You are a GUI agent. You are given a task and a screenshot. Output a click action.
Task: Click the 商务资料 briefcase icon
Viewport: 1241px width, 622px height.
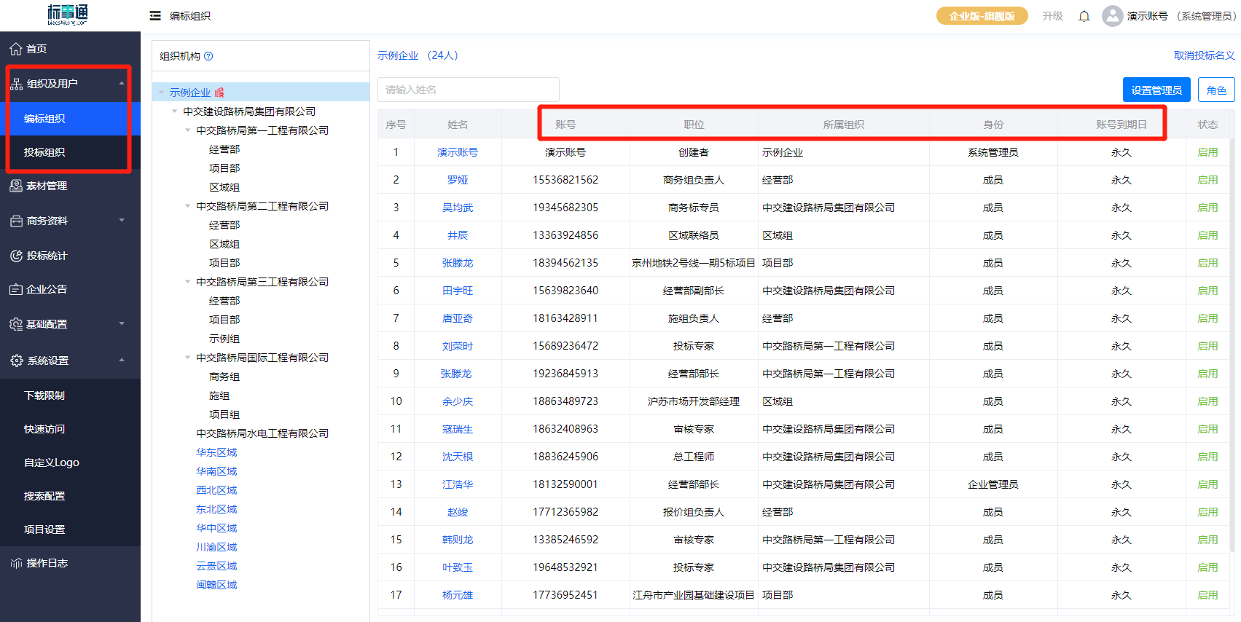[16, 221]
